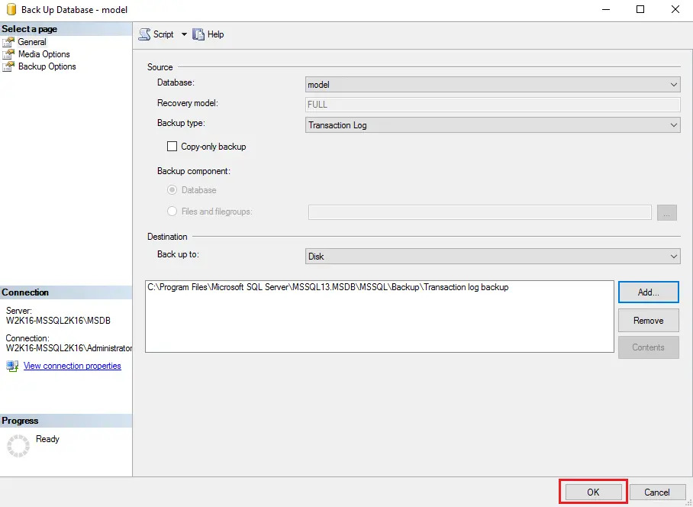Open the Database dropdown showing model
Viewport: 693px width, 507px height.
(492, 85)
